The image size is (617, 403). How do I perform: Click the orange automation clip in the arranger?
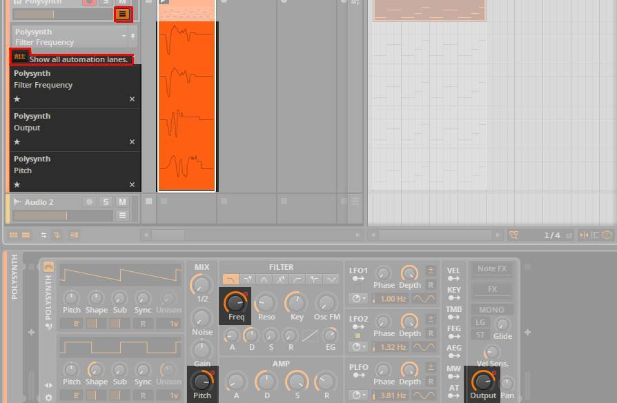[x=187, y=104]
